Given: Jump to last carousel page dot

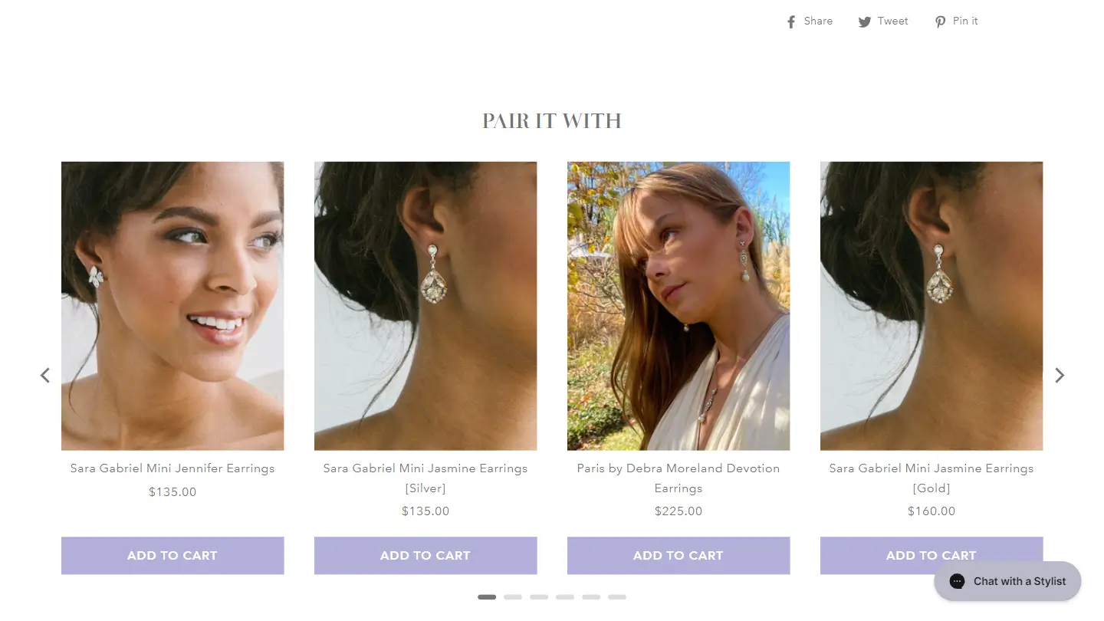Looking at the screenshot, I should coord(617,596).
